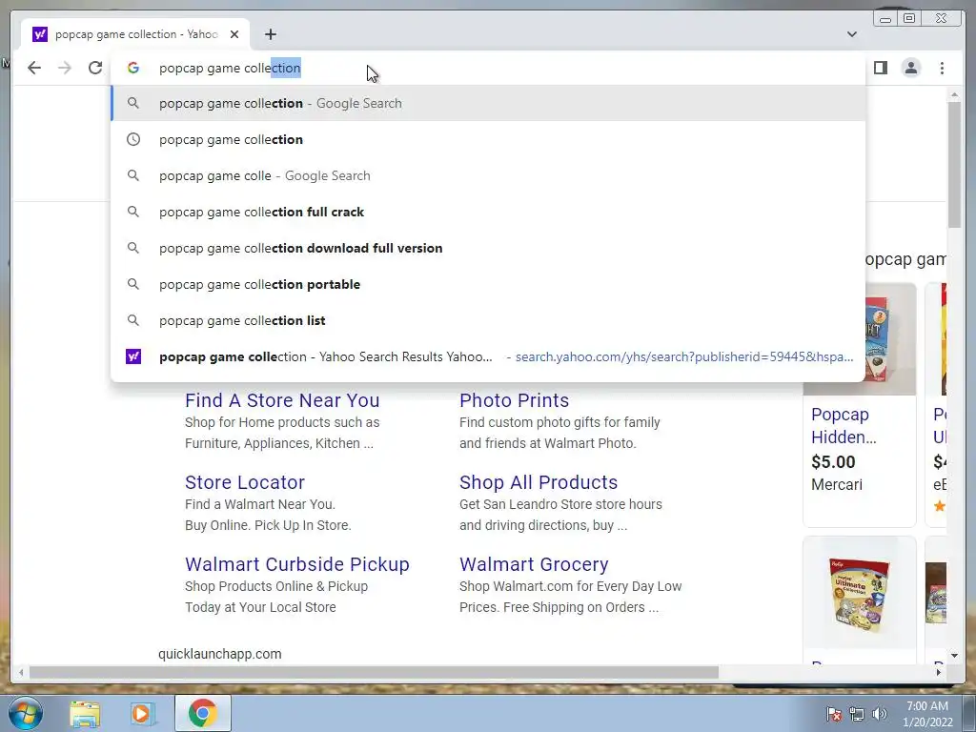The height and width of the screenshot is (732, 976).
Task: Open the Chrome profile avatar
Action: click(x=910, y=68)
